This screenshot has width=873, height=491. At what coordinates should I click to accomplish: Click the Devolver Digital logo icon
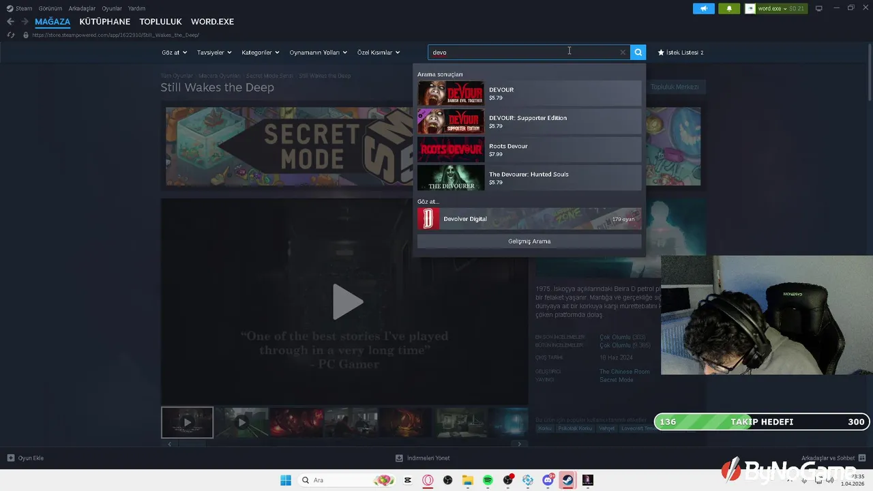428,219
